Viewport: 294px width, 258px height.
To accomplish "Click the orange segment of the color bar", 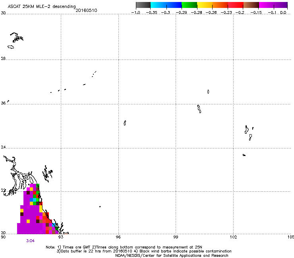I will tap(220, 5).
